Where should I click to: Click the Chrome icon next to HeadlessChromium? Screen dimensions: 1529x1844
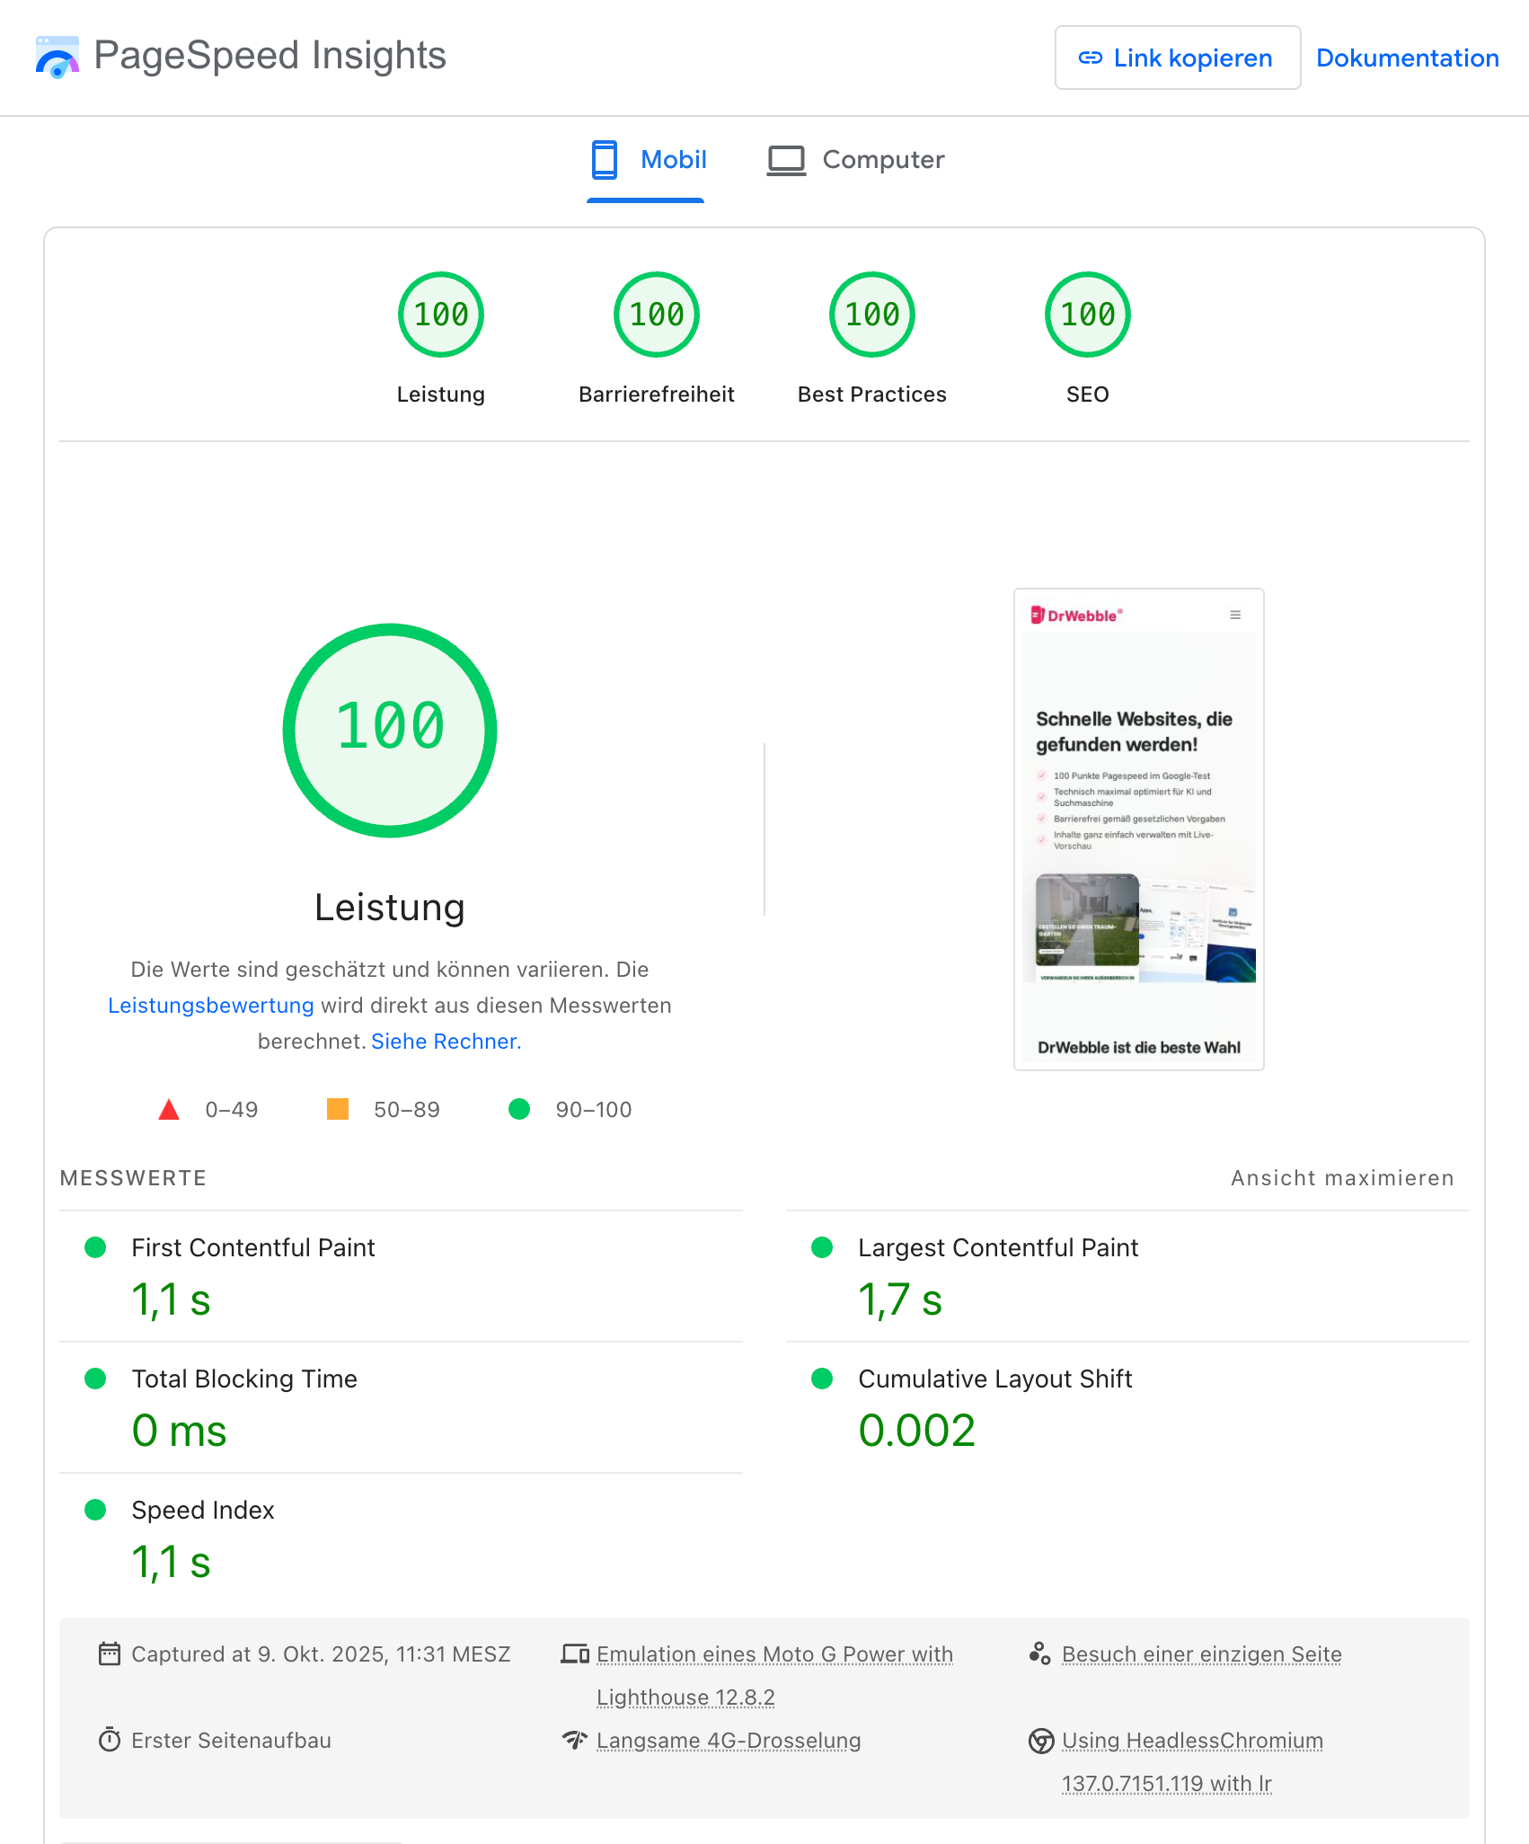pyautogui.click(x=1040, y=1739)
